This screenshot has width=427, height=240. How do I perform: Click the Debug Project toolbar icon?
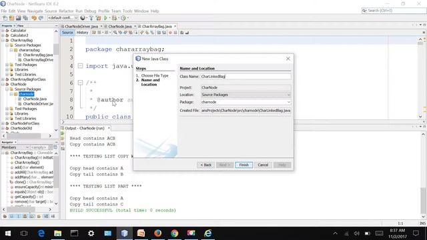pos(114,18)
